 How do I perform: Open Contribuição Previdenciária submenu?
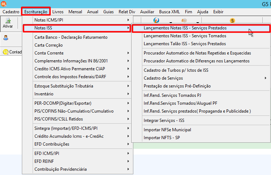(77, 169)
